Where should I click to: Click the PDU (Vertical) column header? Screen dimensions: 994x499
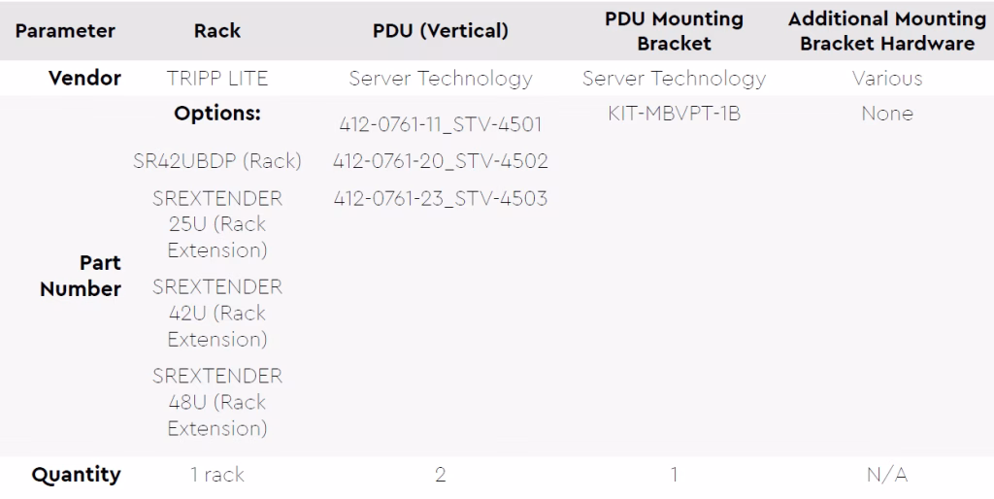[x=441, y=30]
